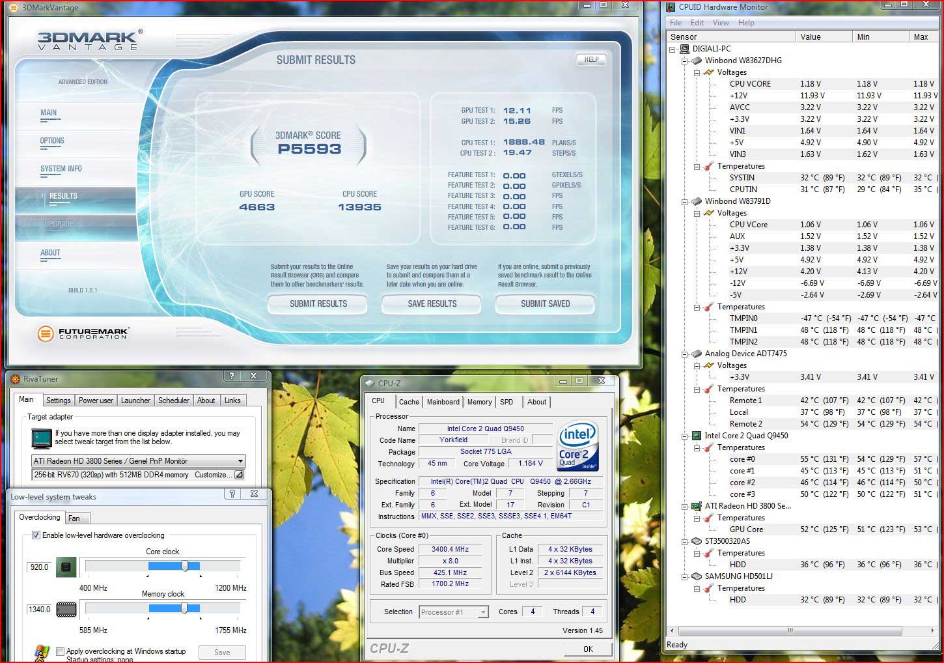This screenshot has width=944, height=663.
Task: Click the Futuremark Corporation logo
Action: coord(83,334)
